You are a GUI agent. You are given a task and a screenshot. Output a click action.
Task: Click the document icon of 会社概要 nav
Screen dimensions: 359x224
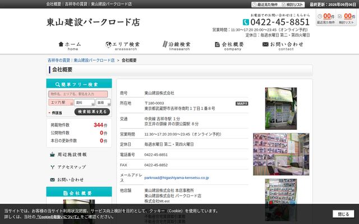(x=217, y=44)
